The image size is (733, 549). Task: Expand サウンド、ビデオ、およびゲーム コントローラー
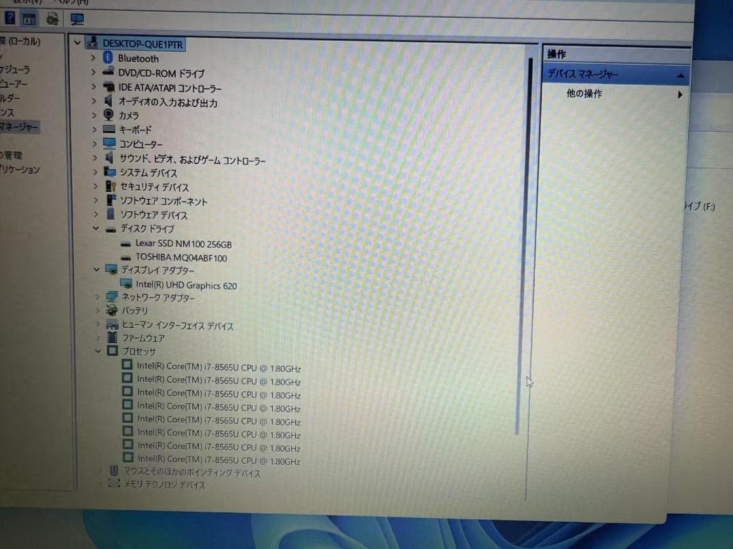94,158
